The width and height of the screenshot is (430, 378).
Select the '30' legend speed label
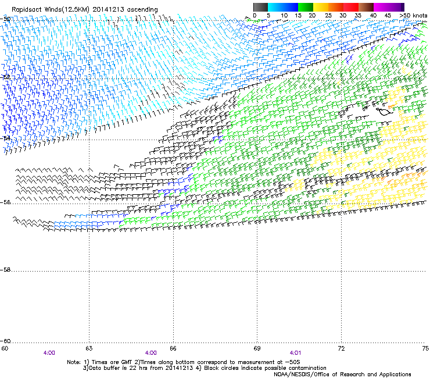pyautogui.click(x=343, y=16)
